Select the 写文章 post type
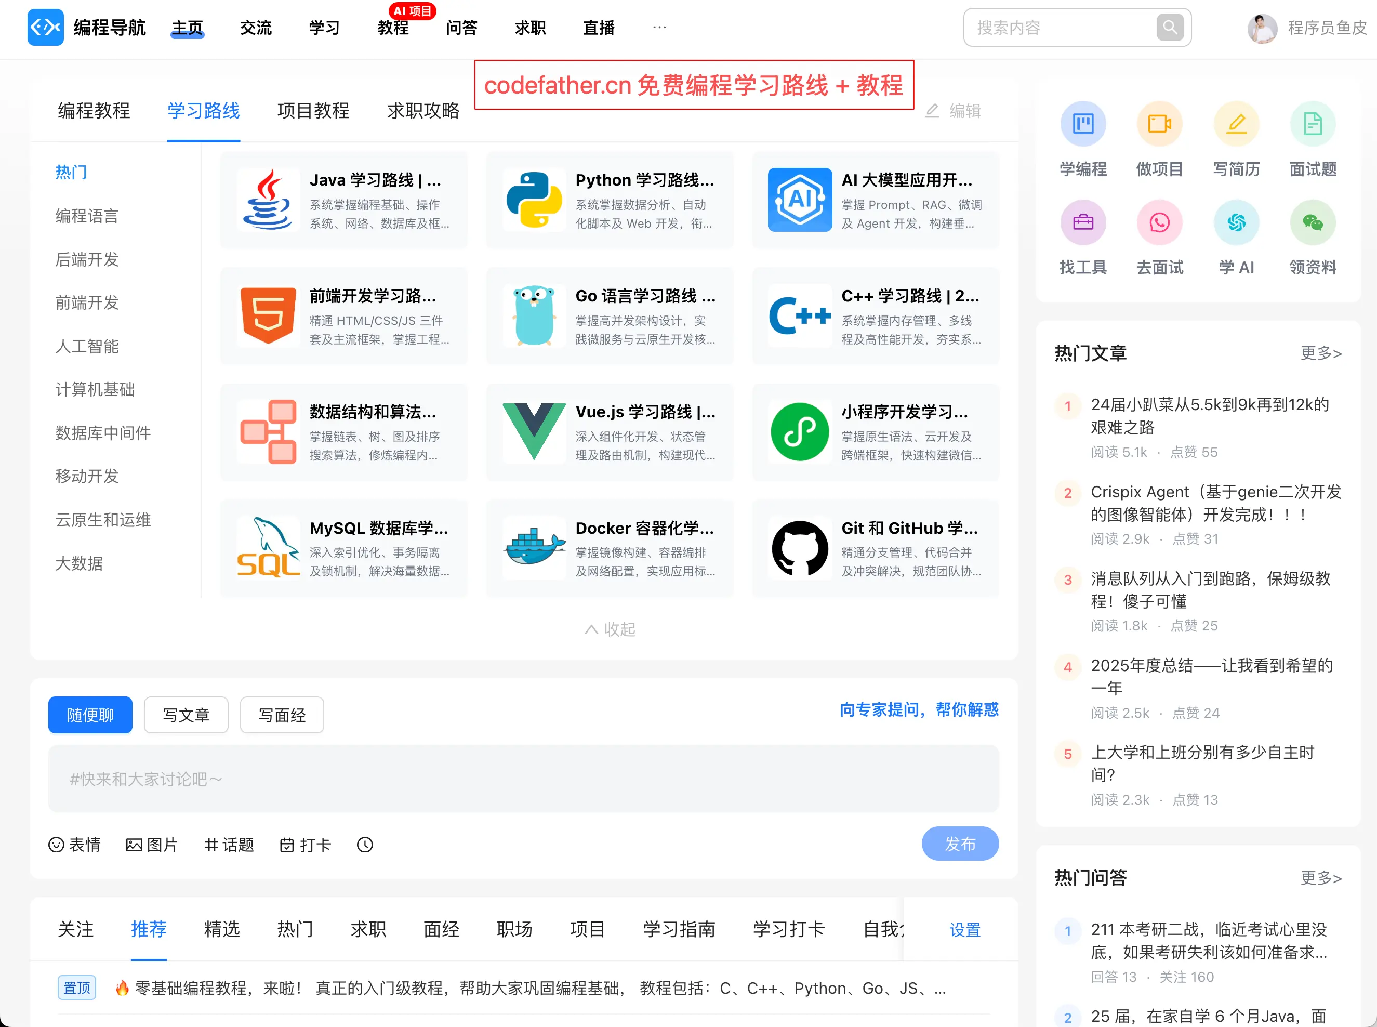The width and height of the screenshot is (1377, 1027). click(x=186, y=715)
